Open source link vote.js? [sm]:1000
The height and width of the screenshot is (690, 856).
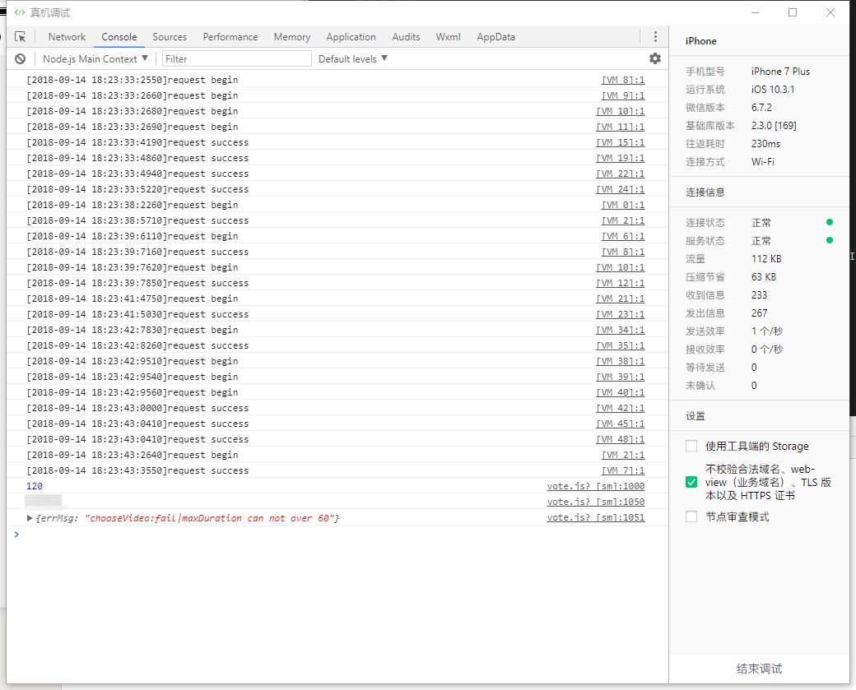tap(596, 486)
